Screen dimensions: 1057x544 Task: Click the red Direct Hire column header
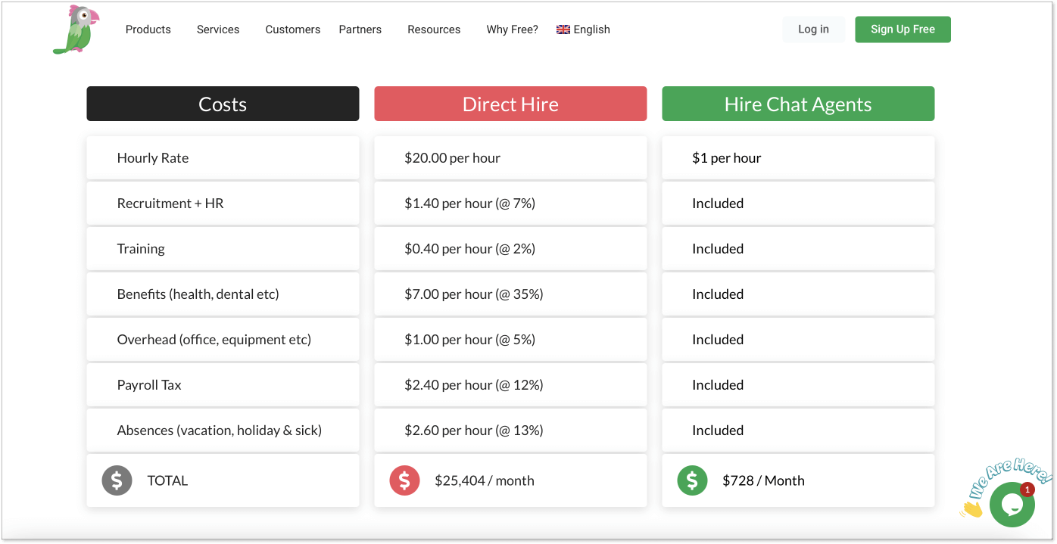point(510,104)
